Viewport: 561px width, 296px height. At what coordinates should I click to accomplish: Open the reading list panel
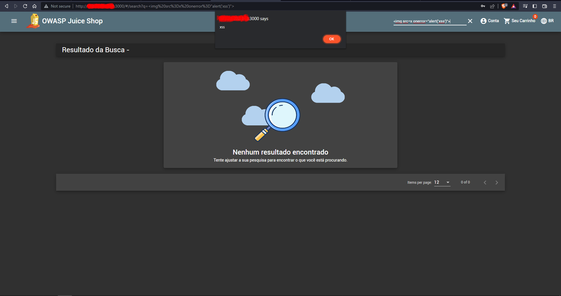coord(525,6)
